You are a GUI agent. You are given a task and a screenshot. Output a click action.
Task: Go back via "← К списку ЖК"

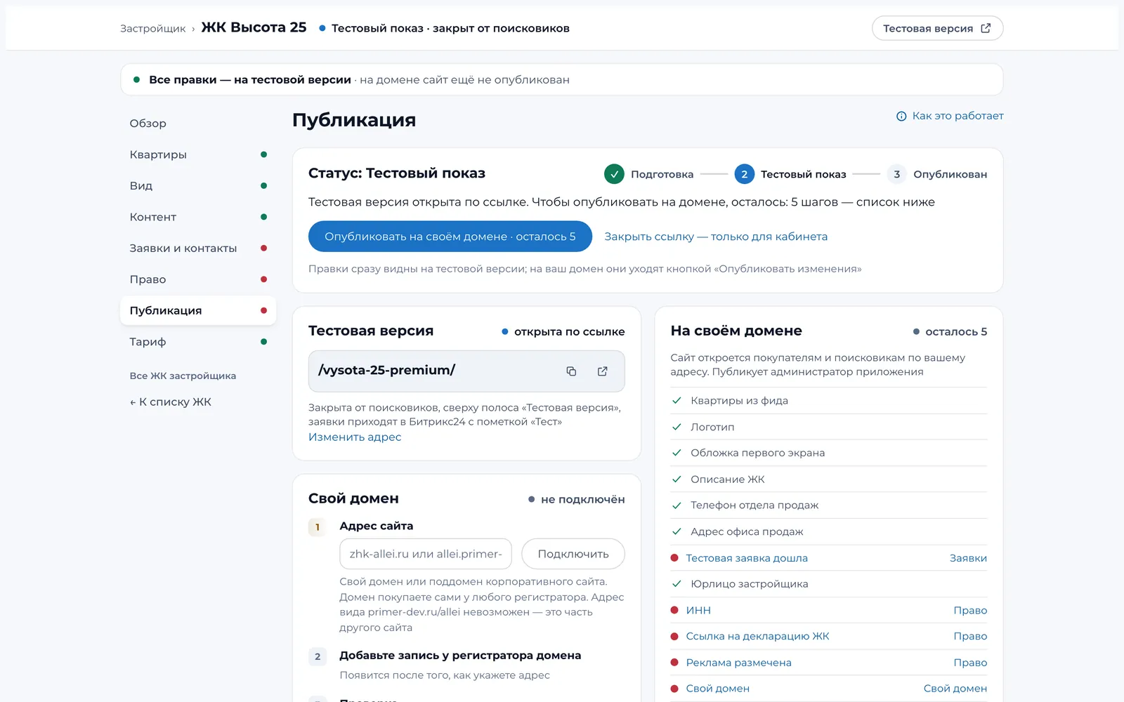pyautogui.click(x=171, y=402)
